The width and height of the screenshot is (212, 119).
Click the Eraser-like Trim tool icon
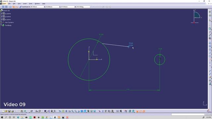pyautogui.click(x=210, y=77)
